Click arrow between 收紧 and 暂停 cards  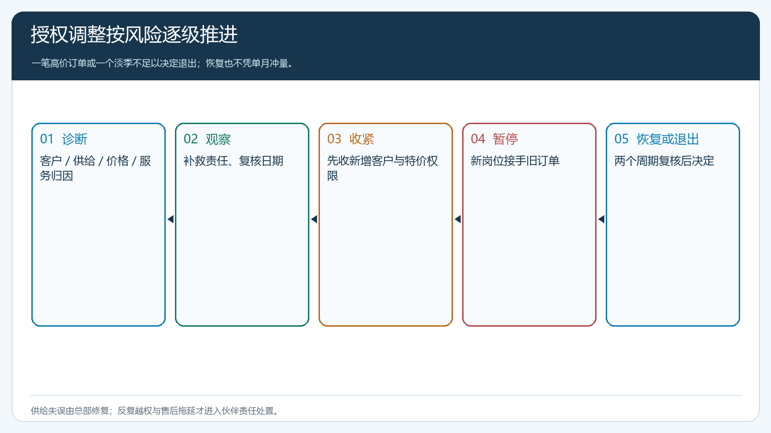pos(458,219)
